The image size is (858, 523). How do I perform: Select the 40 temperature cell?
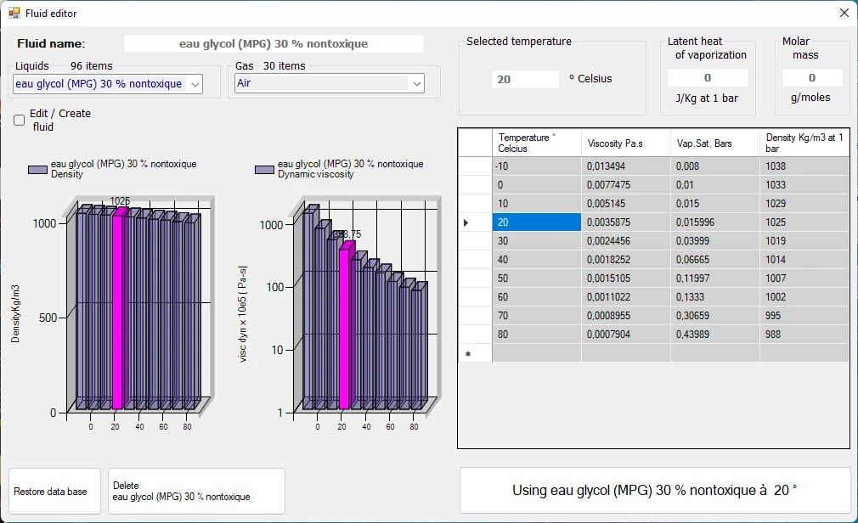537,260
